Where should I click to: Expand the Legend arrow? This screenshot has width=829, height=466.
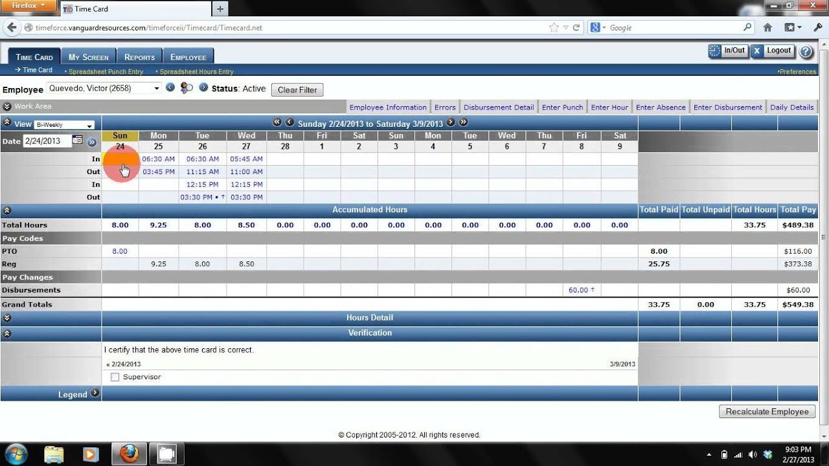click(95, 393)
